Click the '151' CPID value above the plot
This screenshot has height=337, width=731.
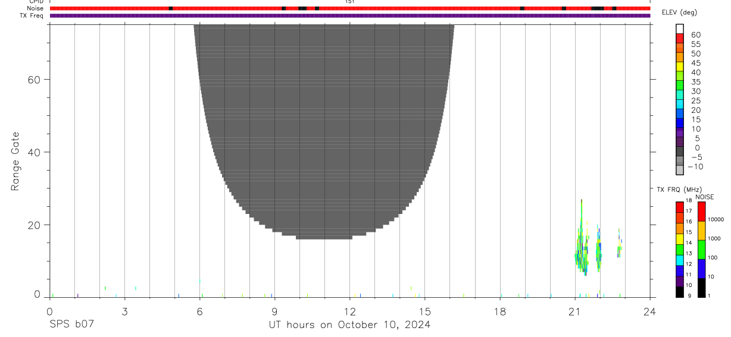click(x=350, y=2)
